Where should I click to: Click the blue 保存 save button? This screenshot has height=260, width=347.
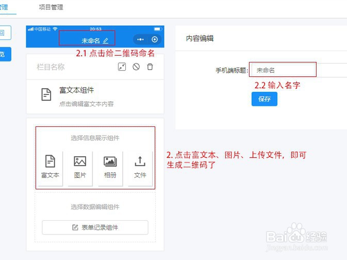point(264,99)
